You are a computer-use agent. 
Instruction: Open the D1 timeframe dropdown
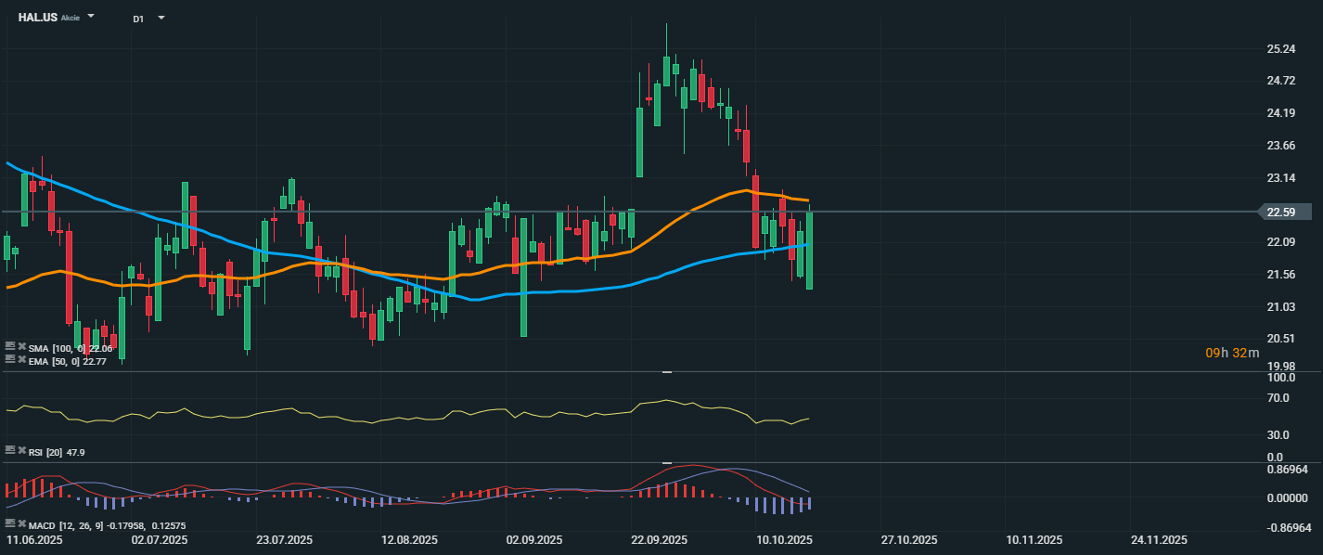point(161,18)
